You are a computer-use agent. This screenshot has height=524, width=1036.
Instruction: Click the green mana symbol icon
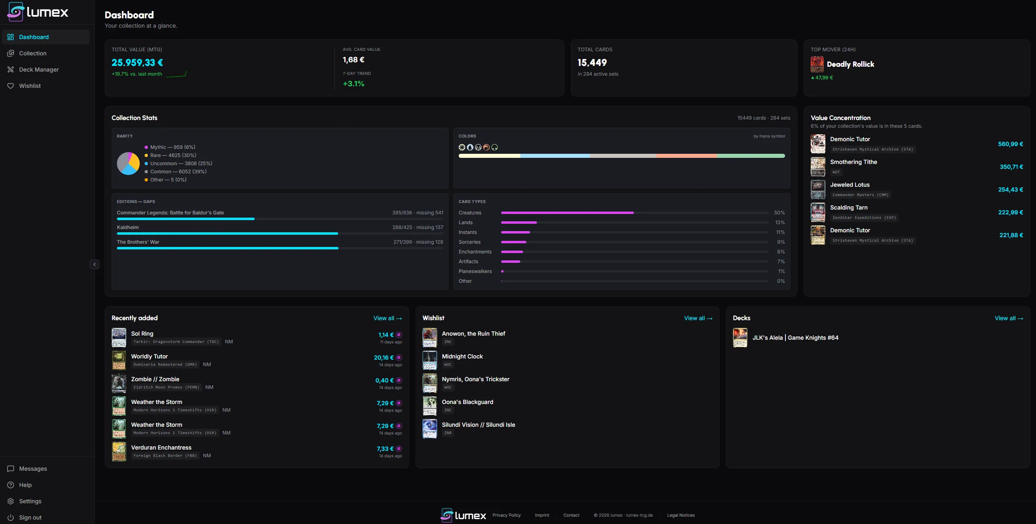coord(495,147)
